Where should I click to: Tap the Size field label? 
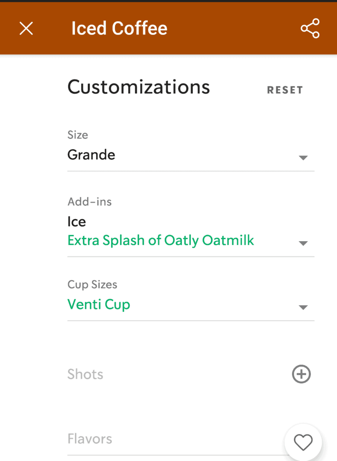click(x=78, y=135)
